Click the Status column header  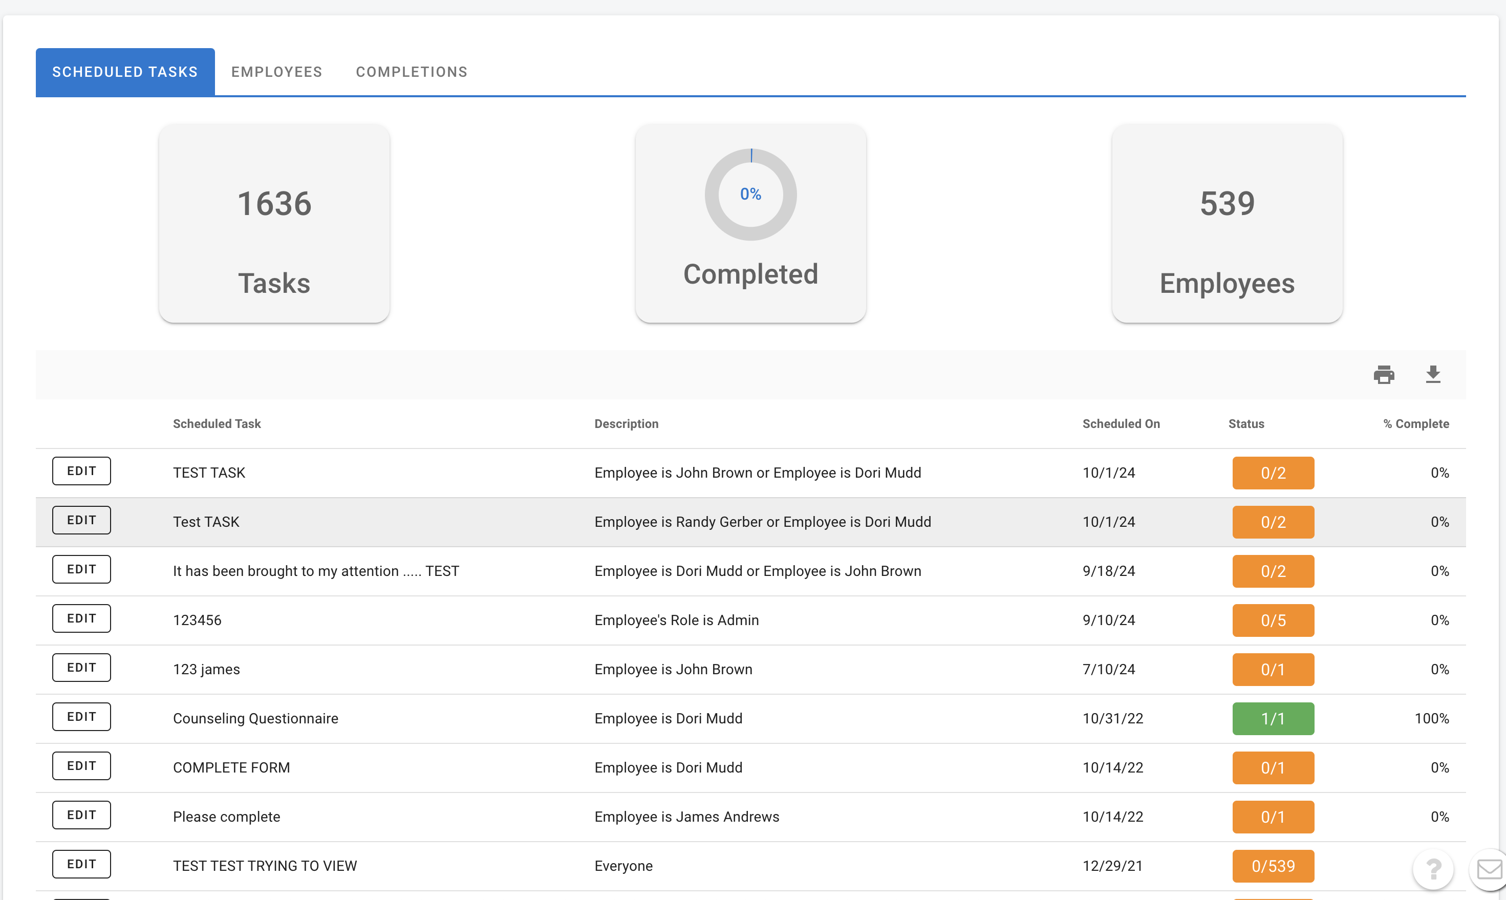[x=1246, y=424]
